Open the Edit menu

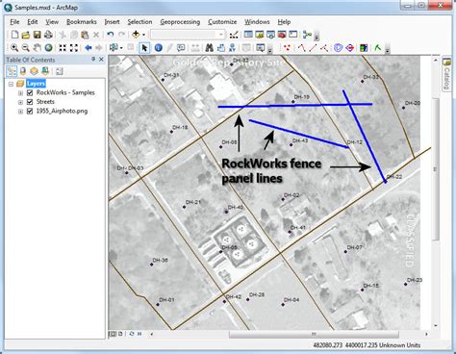(x=33, y=22)
